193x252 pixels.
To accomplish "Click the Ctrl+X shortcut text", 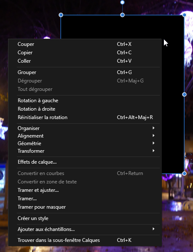I will pyautogui.click(x=124, y=44).
